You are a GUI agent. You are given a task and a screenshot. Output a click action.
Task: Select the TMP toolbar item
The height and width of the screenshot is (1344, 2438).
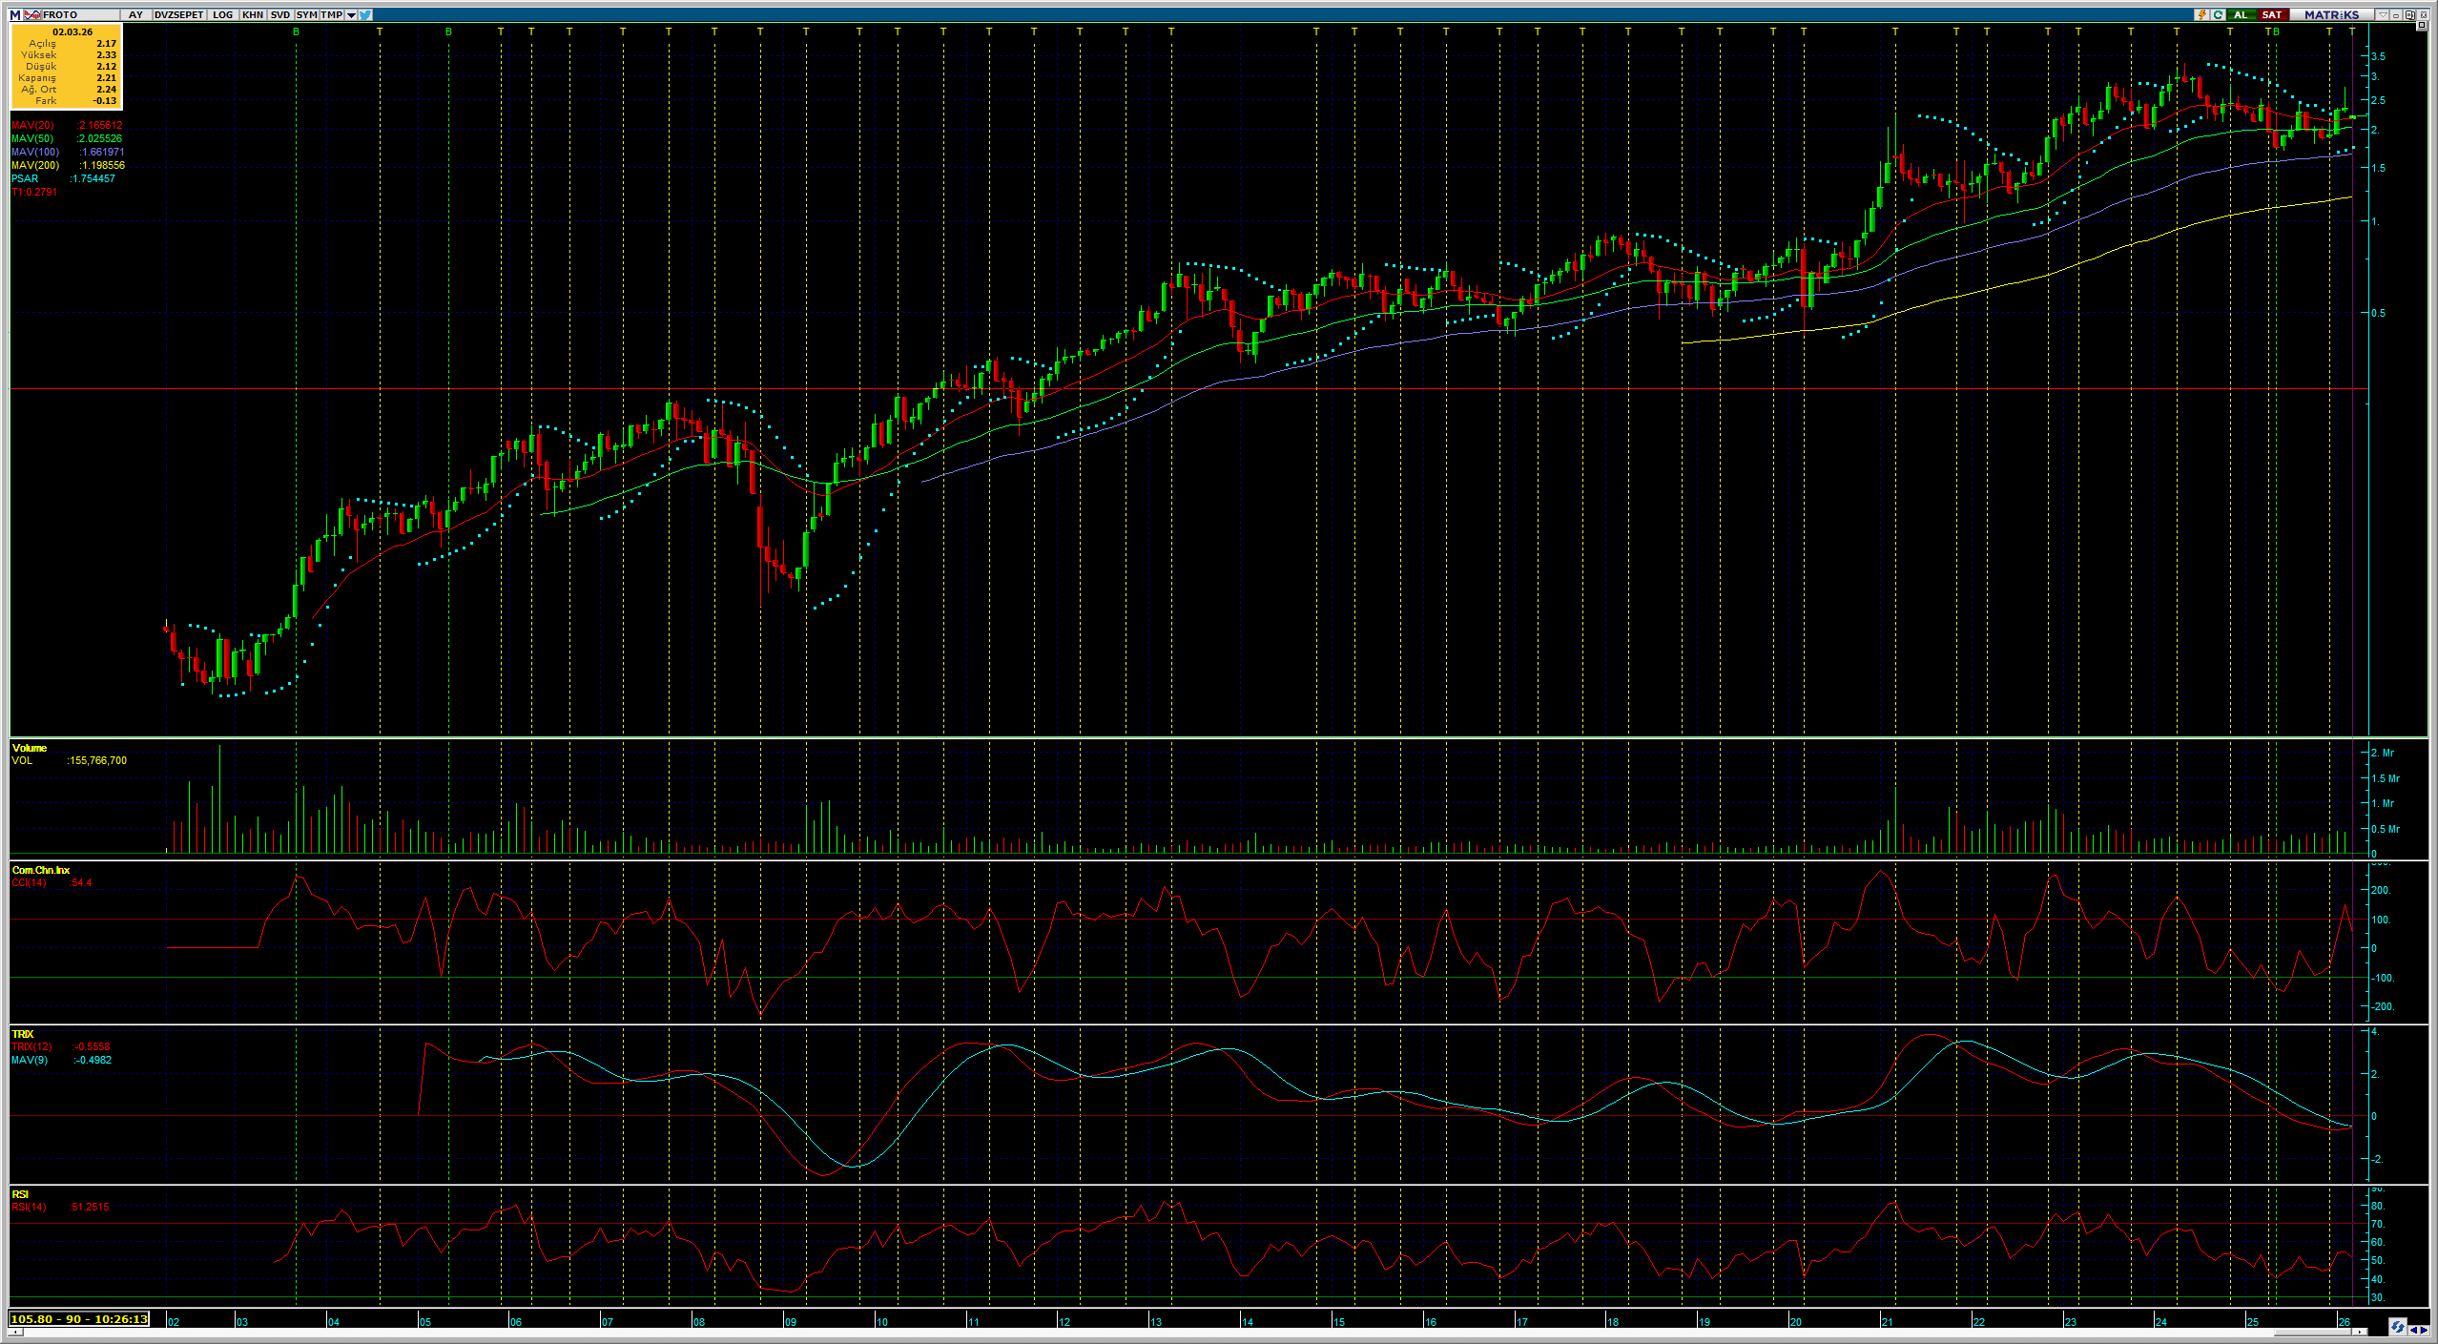[331, 14]
